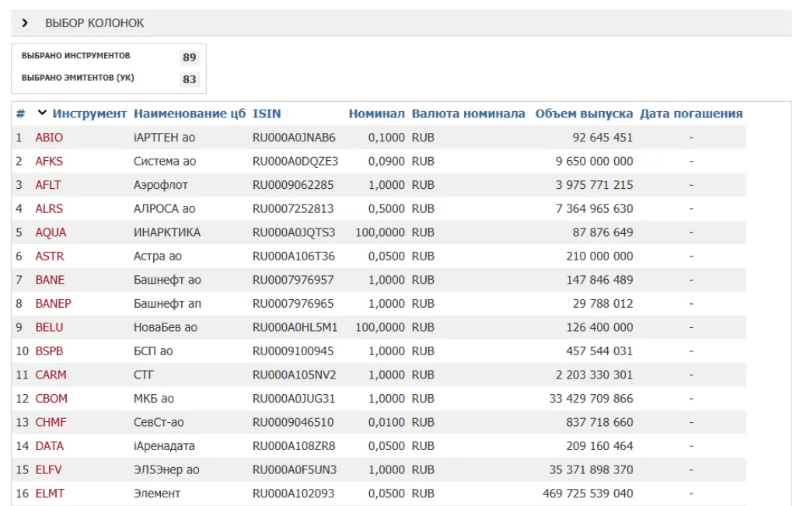Open the AFLT Аэрофлот instrument

pos(48,185)
